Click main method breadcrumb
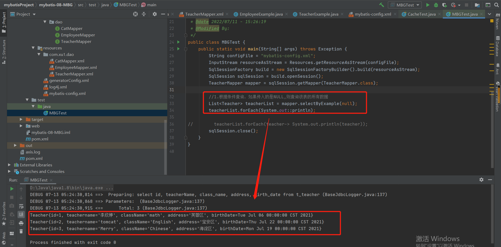The image size is (501, 247). [149, 5]
